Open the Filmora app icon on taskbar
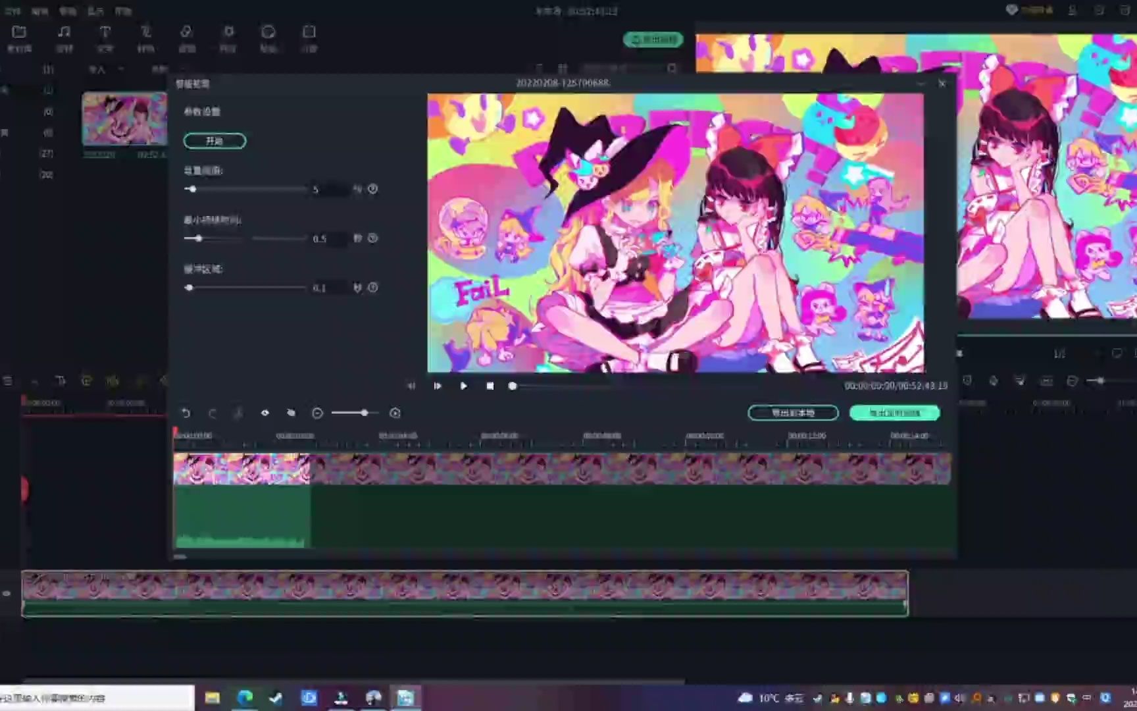The width and height of the screenshot is (1137, 711). pyautogui.click(x=405, y=698)
